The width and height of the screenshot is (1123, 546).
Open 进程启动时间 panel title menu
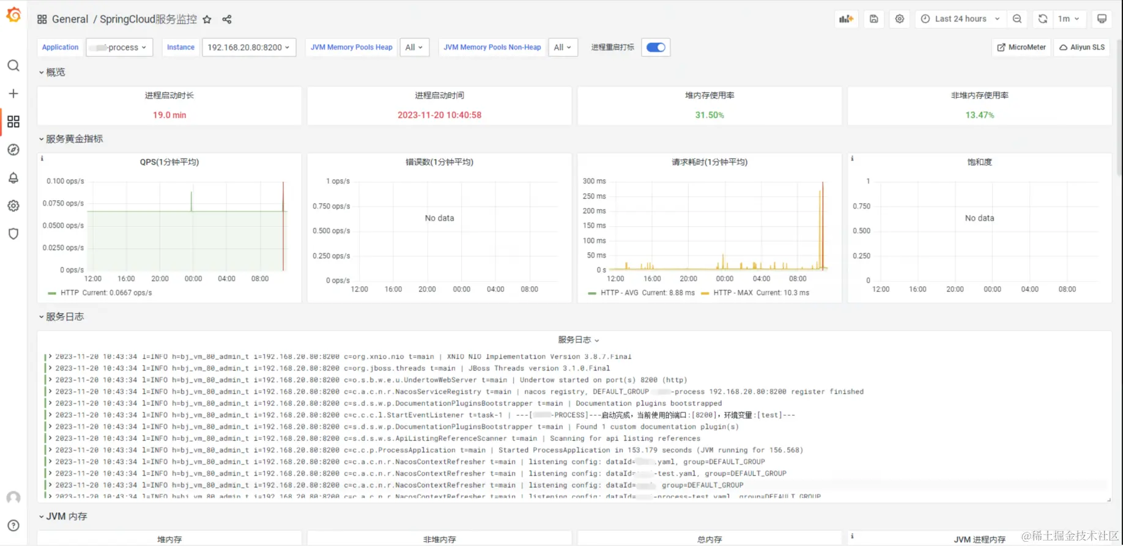tap(439, 95)
